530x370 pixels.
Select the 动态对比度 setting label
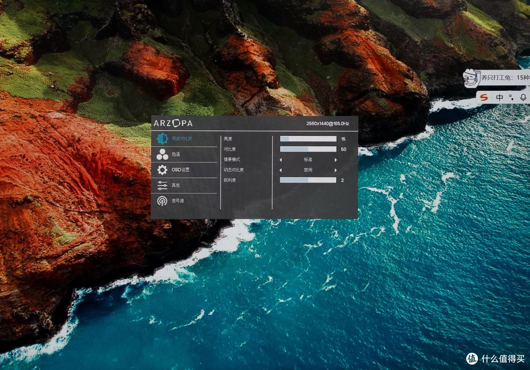(234, 170)
